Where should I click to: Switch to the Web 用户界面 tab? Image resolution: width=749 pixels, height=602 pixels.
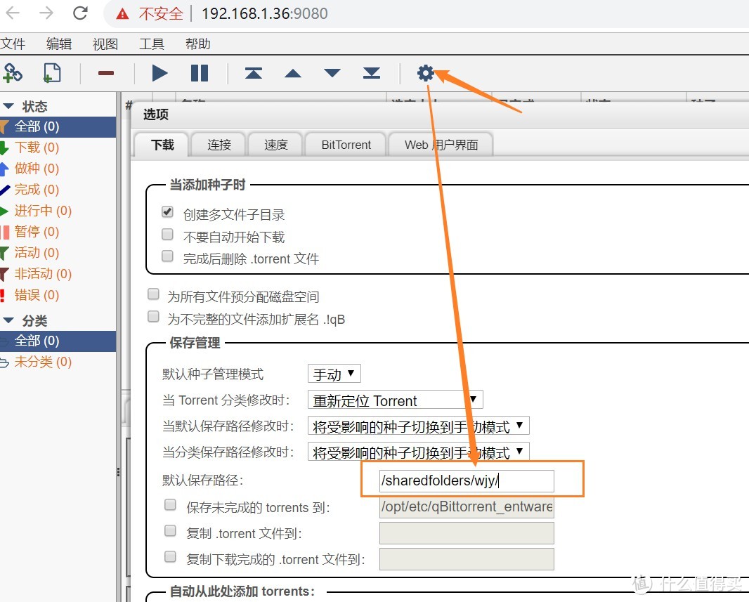pos(441,145)
